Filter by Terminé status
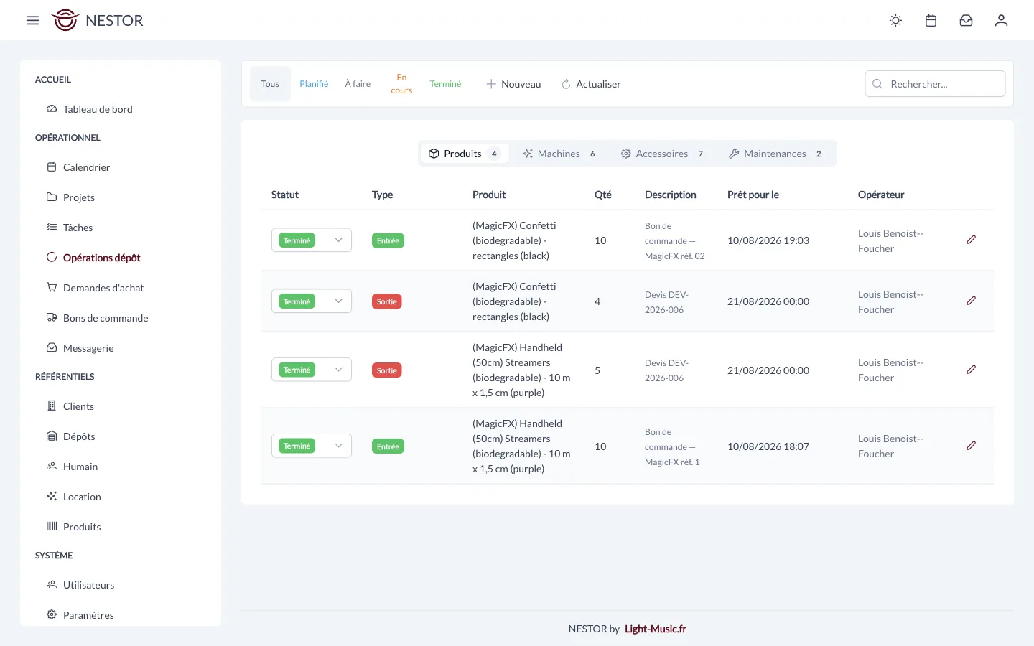Image resolution: width=1034 pixels, height=646 pixels. [445, 84]
